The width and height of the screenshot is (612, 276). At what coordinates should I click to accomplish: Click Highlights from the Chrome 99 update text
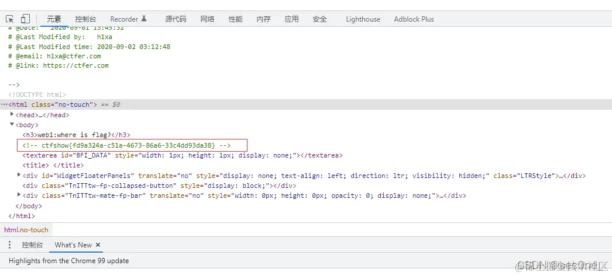click(68, 261)
